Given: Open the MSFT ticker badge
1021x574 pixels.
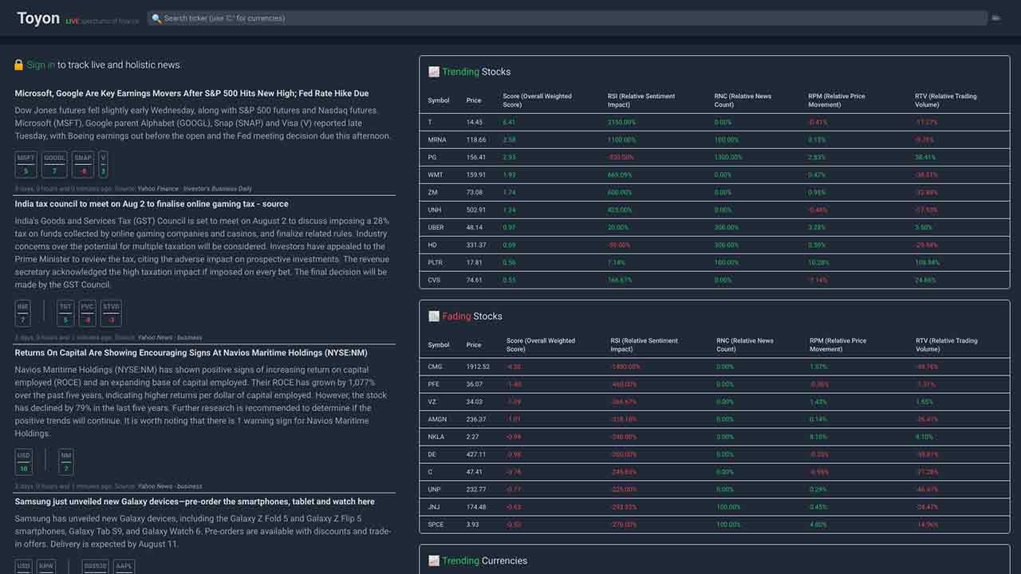Looking at the screenshot, I should (26, 164).
